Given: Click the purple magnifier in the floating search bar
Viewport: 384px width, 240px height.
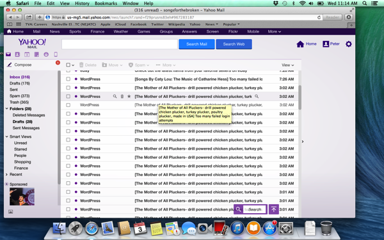Looking at the screenshot, I should 238,209.
